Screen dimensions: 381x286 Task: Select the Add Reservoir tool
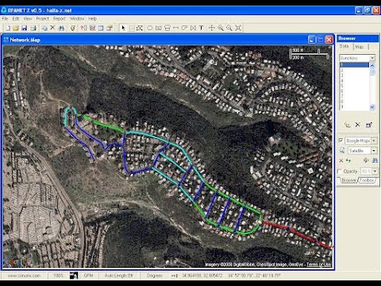click(x=159, y=28)
